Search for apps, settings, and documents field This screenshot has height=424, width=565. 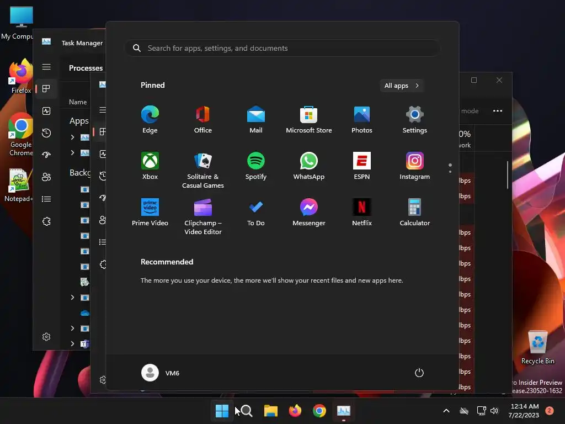[x=282, y=48]
